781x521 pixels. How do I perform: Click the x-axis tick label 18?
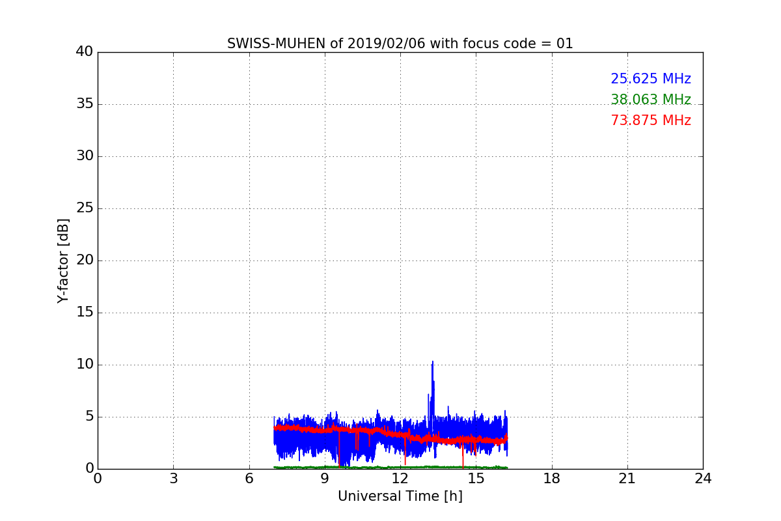(552, 478)
